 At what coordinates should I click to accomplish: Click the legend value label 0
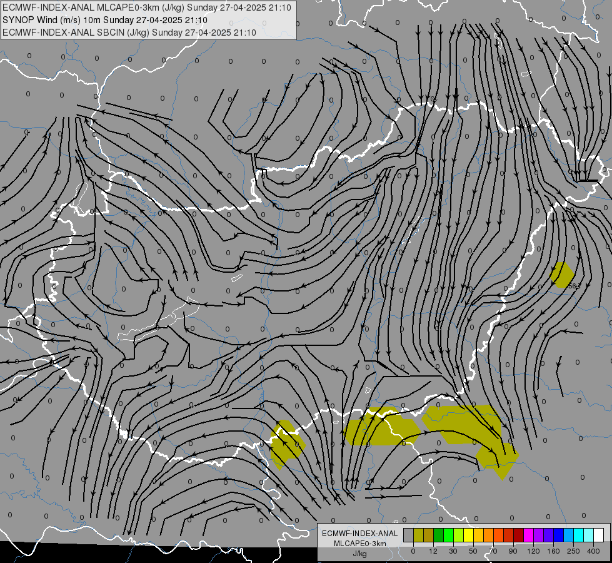pos(413,551)
